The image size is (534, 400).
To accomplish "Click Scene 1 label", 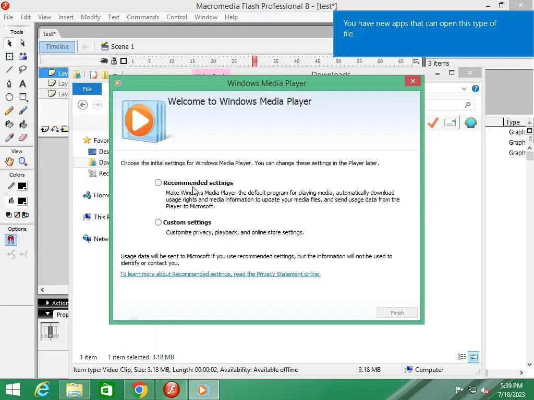I will (123, 46).
